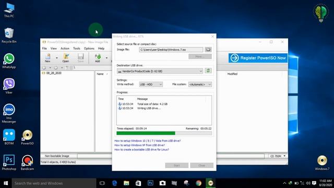
Task: Open the back navigation history dropdown arrow
Action: pyautogui.click(x=50, y=68)
